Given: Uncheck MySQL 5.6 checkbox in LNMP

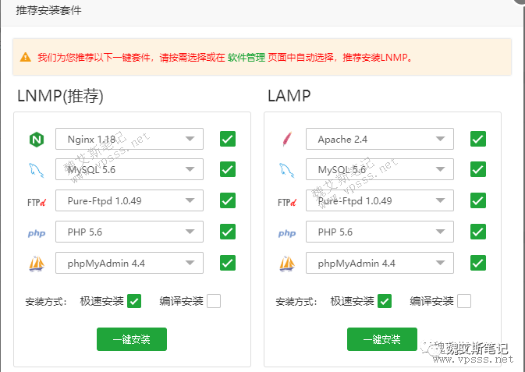Looking at the screenshot, I should pyautogui.click(x=228, y=169).
